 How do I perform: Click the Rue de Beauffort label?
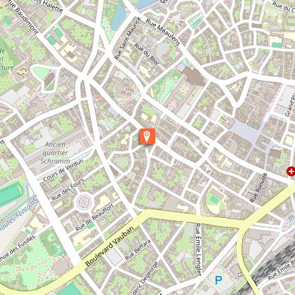pos(95,218)
